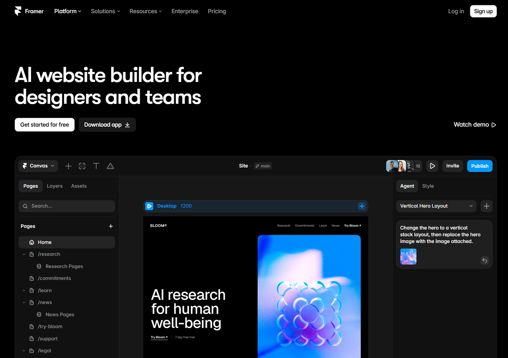Open Enterprise in top navigation

pos(185,11)
